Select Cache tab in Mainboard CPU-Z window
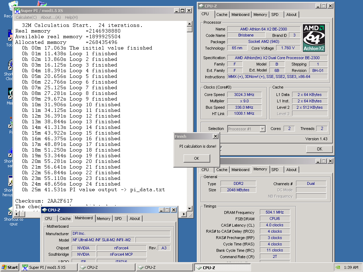This screenshot has width=363, height=272. (x=65, y=219)
